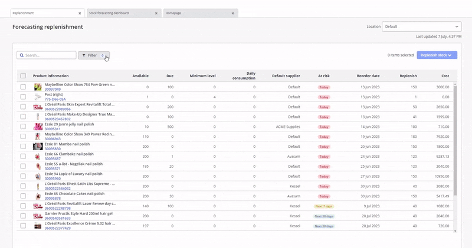The image size is (472, 248).
Task: Click Essie 29 Jam'n jelly product image
Action: [x=38, y=127]
